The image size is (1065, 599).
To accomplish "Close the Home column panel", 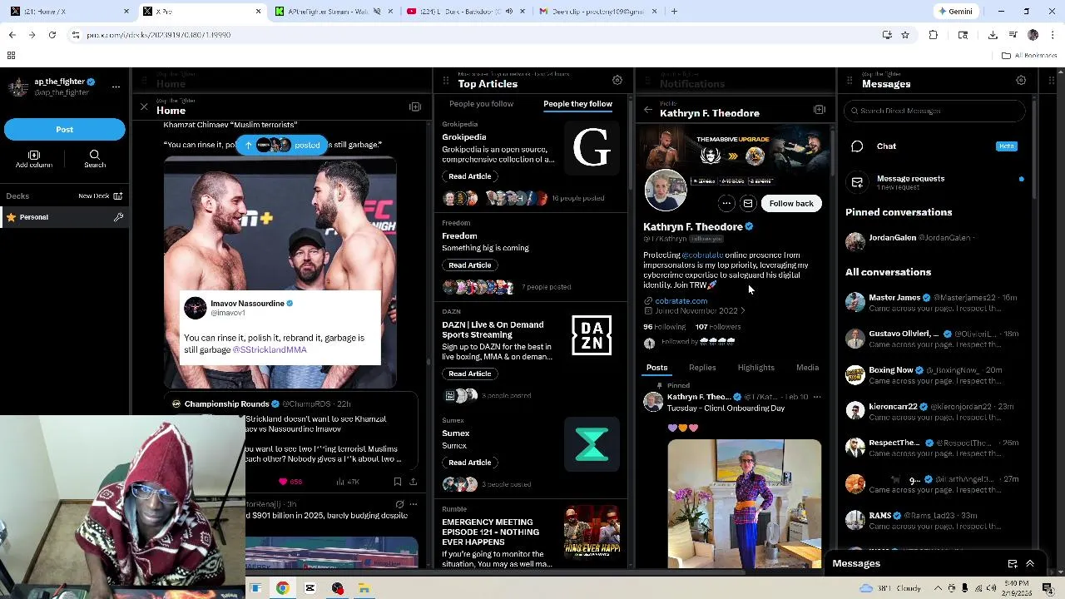I will click(x=144, y=107).
